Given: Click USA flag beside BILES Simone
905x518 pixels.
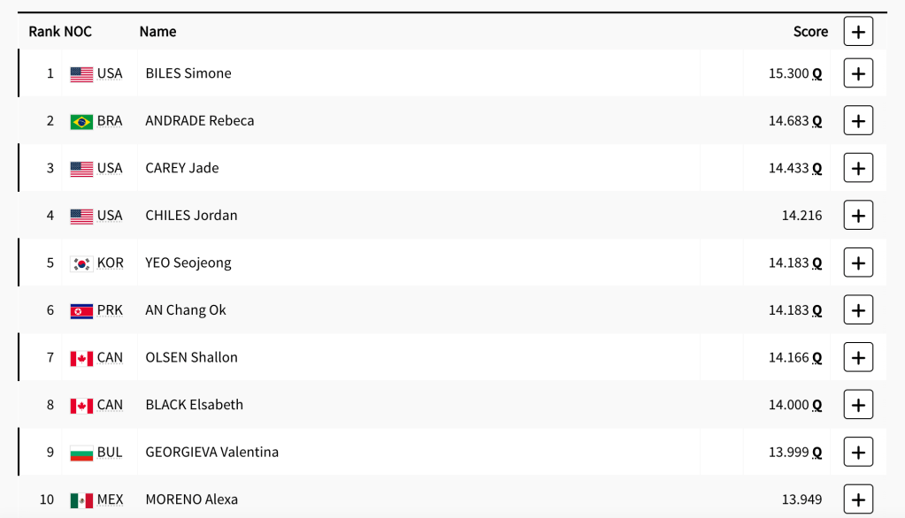Looking at the screenshot, I should (x=81, y=74).
